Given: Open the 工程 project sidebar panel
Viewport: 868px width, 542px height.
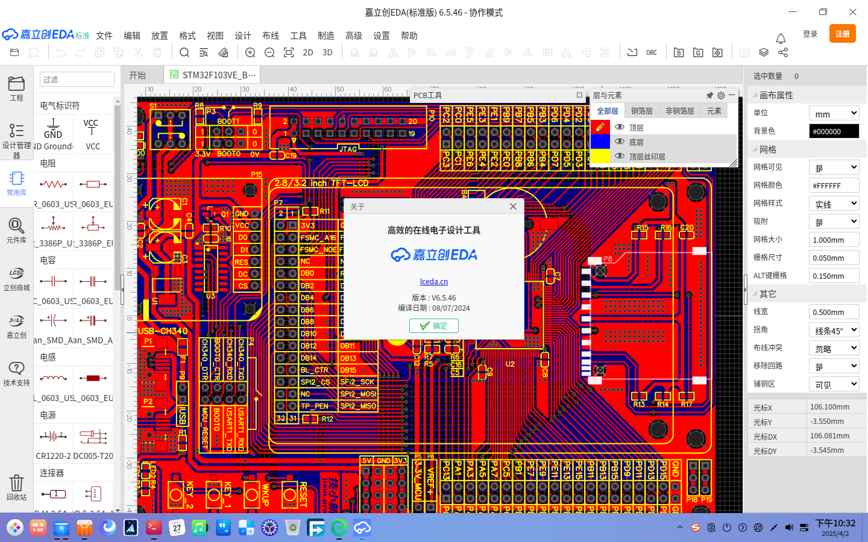Looking at the screenshot, I should pos(16,89).
